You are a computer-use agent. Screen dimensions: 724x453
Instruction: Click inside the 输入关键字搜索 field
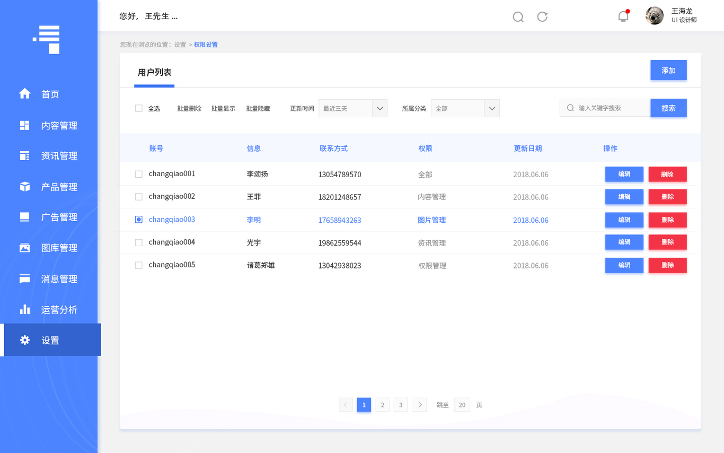[x=605, y=108]
